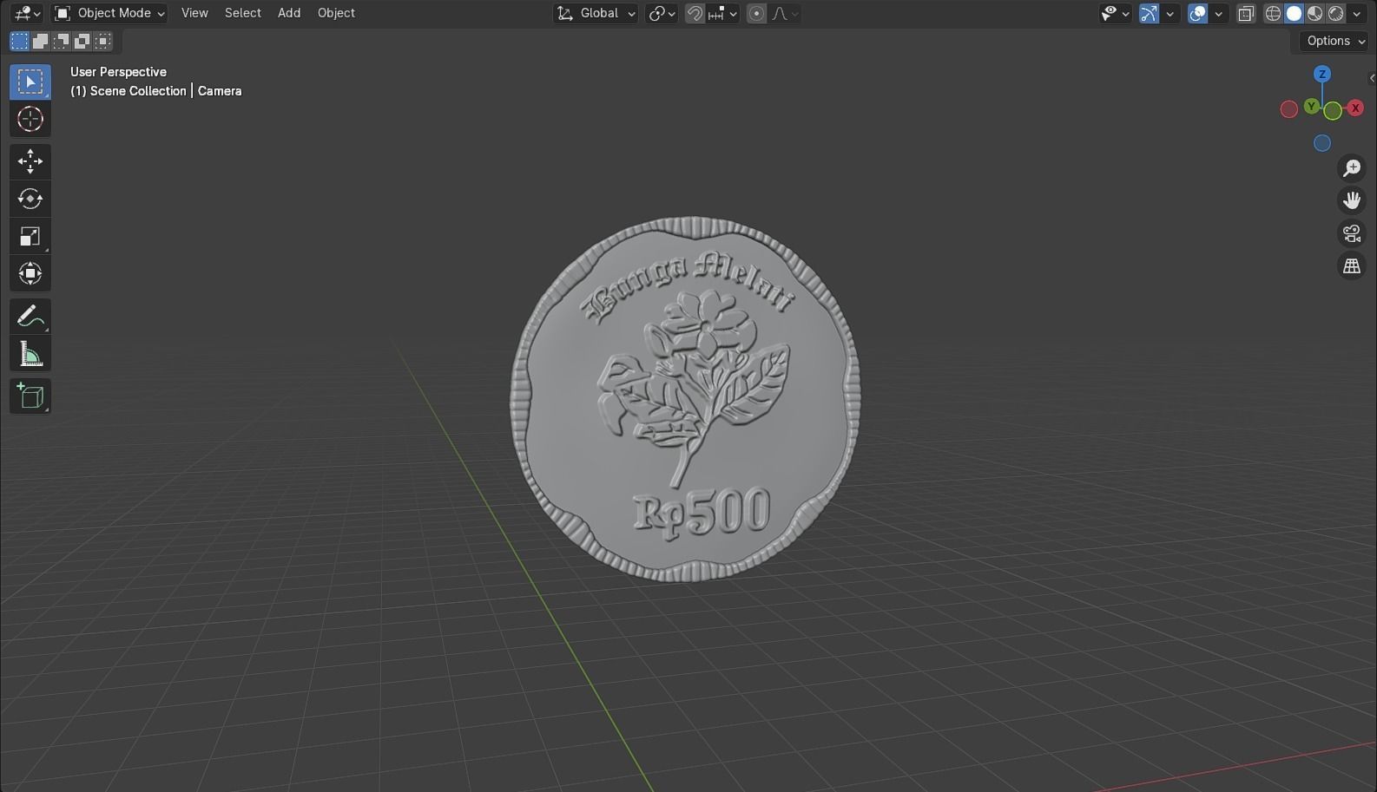
Task: Set selection mode to Extend
Action: (40, 41)
